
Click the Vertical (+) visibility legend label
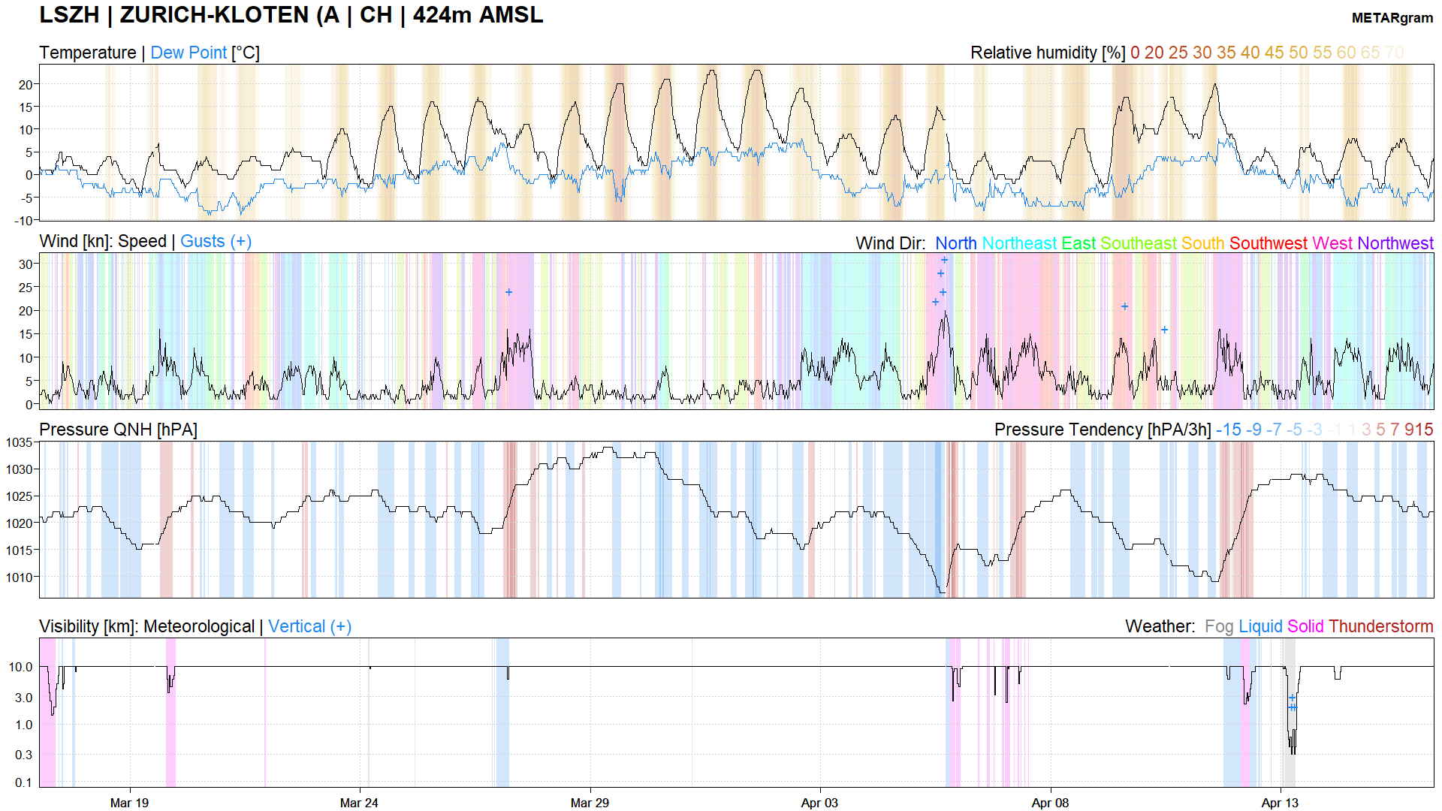pyautogui.click(x=309, y=626)
